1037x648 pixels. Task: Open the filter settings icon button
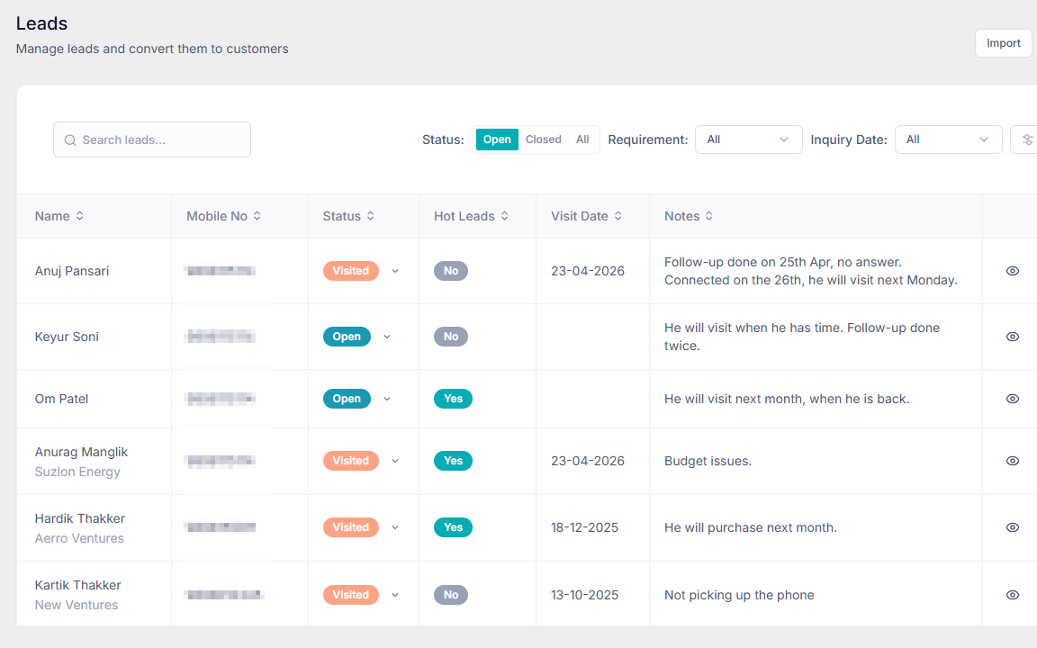pos(1026,139)
